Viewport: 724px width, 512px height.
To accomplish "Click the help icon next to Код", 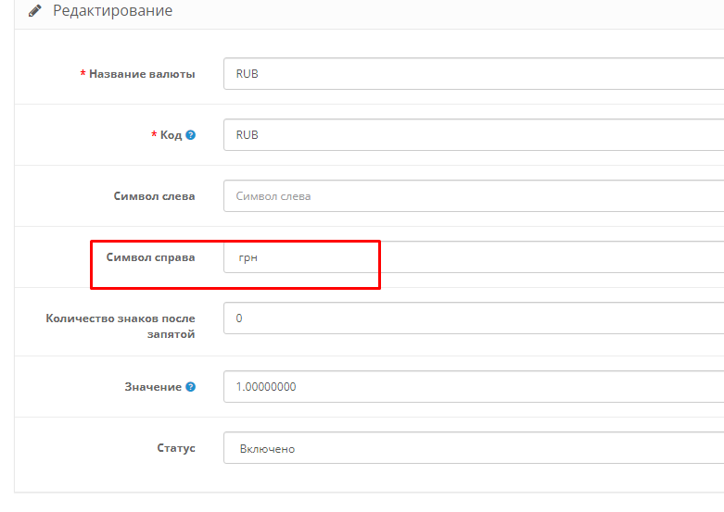I will click(x=190, y=135).
